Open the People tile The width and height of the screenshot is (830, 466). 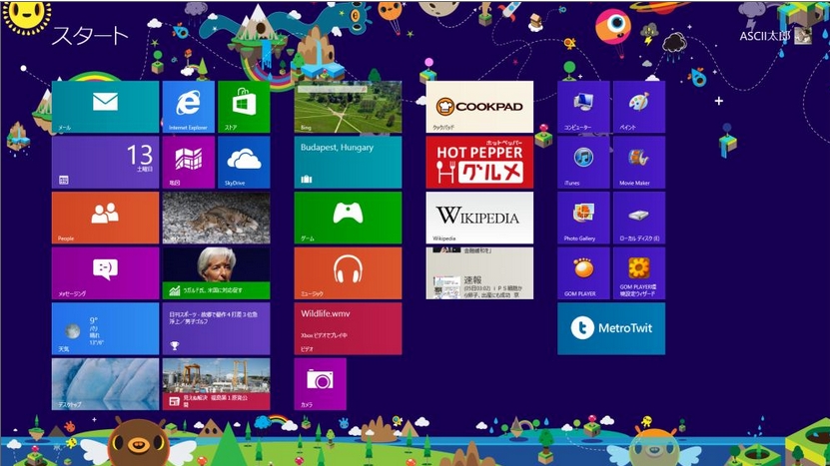105,218
